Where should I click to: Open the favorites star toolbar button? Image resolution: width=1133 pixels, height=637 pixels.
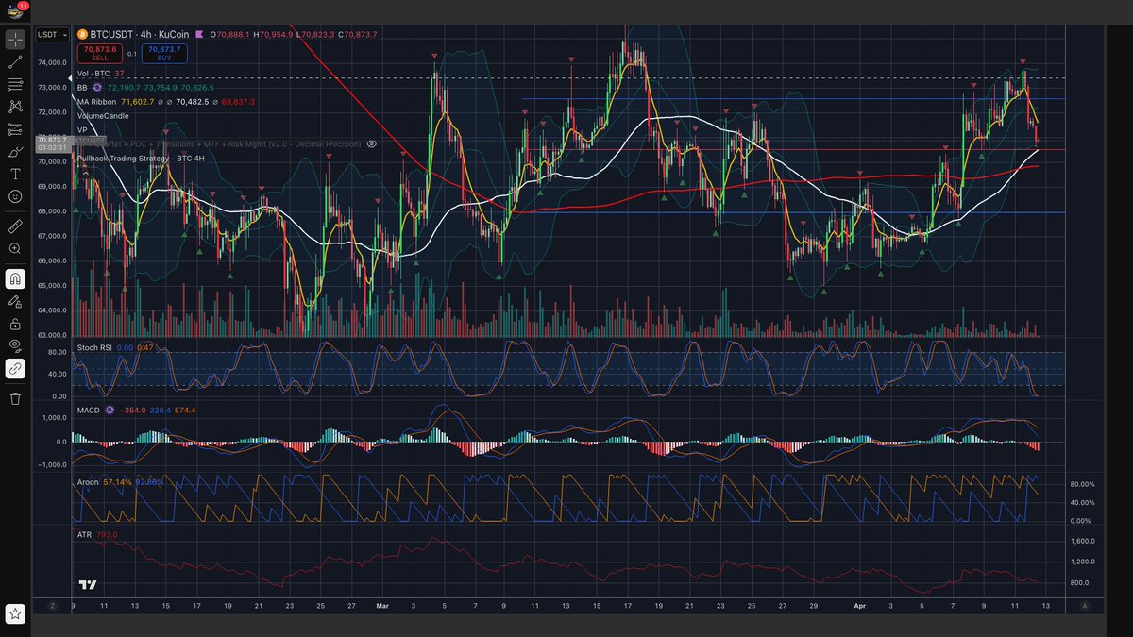[x=15, y=614]
